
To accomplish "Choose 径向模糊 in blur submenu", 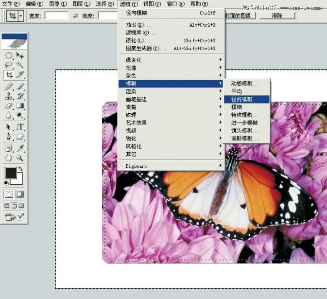I will [x=247, y=99].
